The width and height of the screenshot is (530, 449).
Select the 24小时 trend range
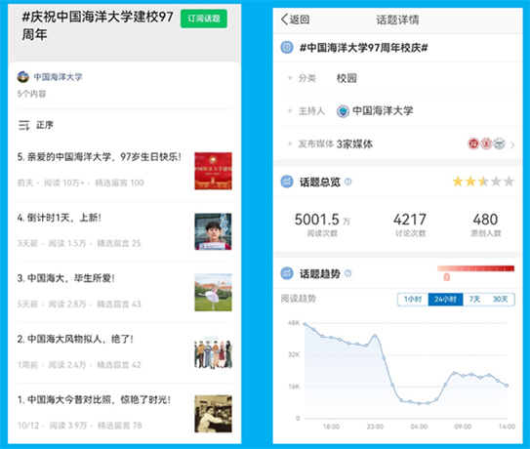pos(445,300)
